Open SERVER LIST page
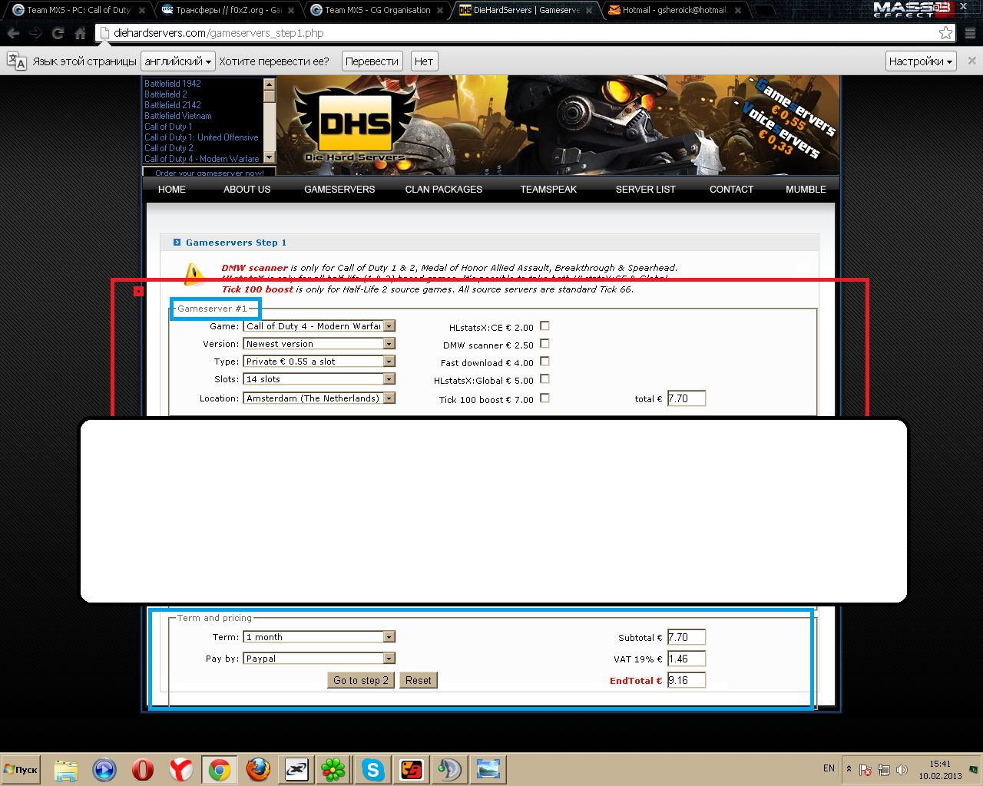 coord(646,190)
